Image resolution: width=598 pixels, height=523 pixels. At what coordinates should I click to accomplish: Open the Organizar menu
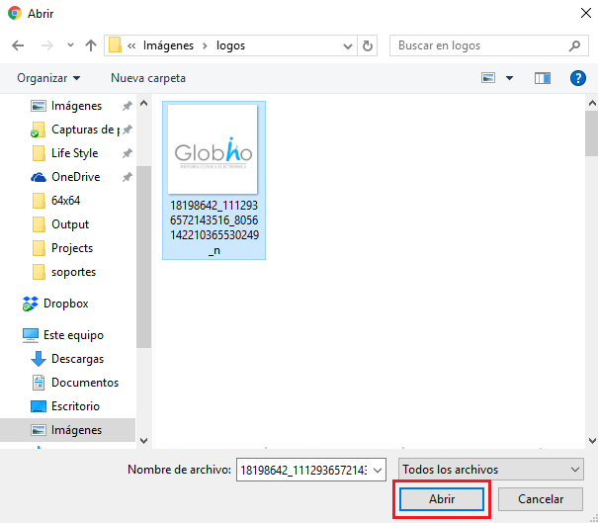48,78
